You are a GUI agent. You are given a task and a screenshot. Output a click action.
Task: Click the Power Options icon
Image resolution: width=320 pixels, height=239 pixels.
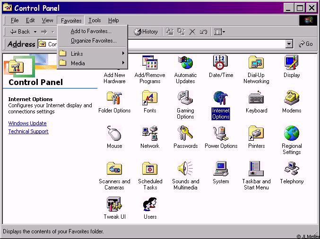(x=221, y=133)
